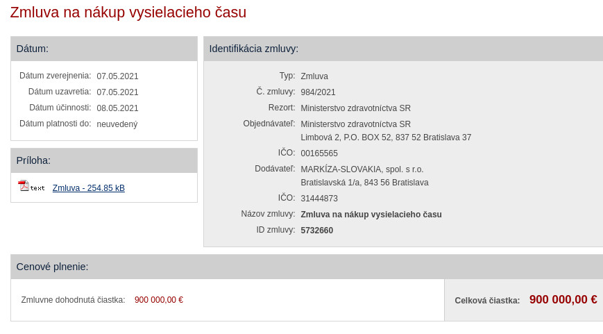The width and height of the screenshot is (603, 334).
Task: Click the Objednávateľ address on Limbová 2
Action: pyautogui.click(x=386, y=137)
